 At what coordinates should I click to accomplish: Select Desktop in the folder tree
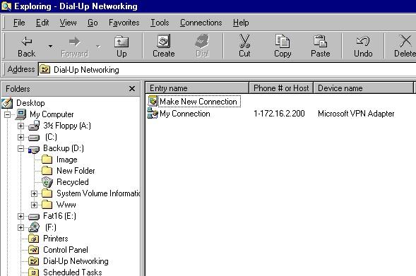[30, 103]
